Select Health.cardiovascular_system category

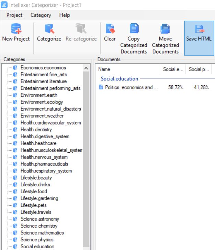coord(50,123)
